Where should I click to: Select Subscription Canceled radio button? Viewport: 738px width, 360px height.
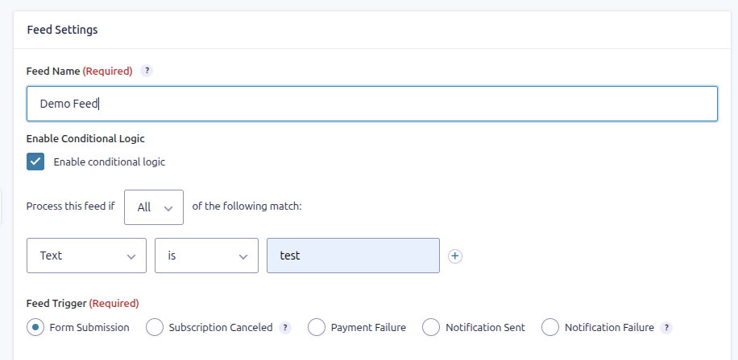[155, 327]
